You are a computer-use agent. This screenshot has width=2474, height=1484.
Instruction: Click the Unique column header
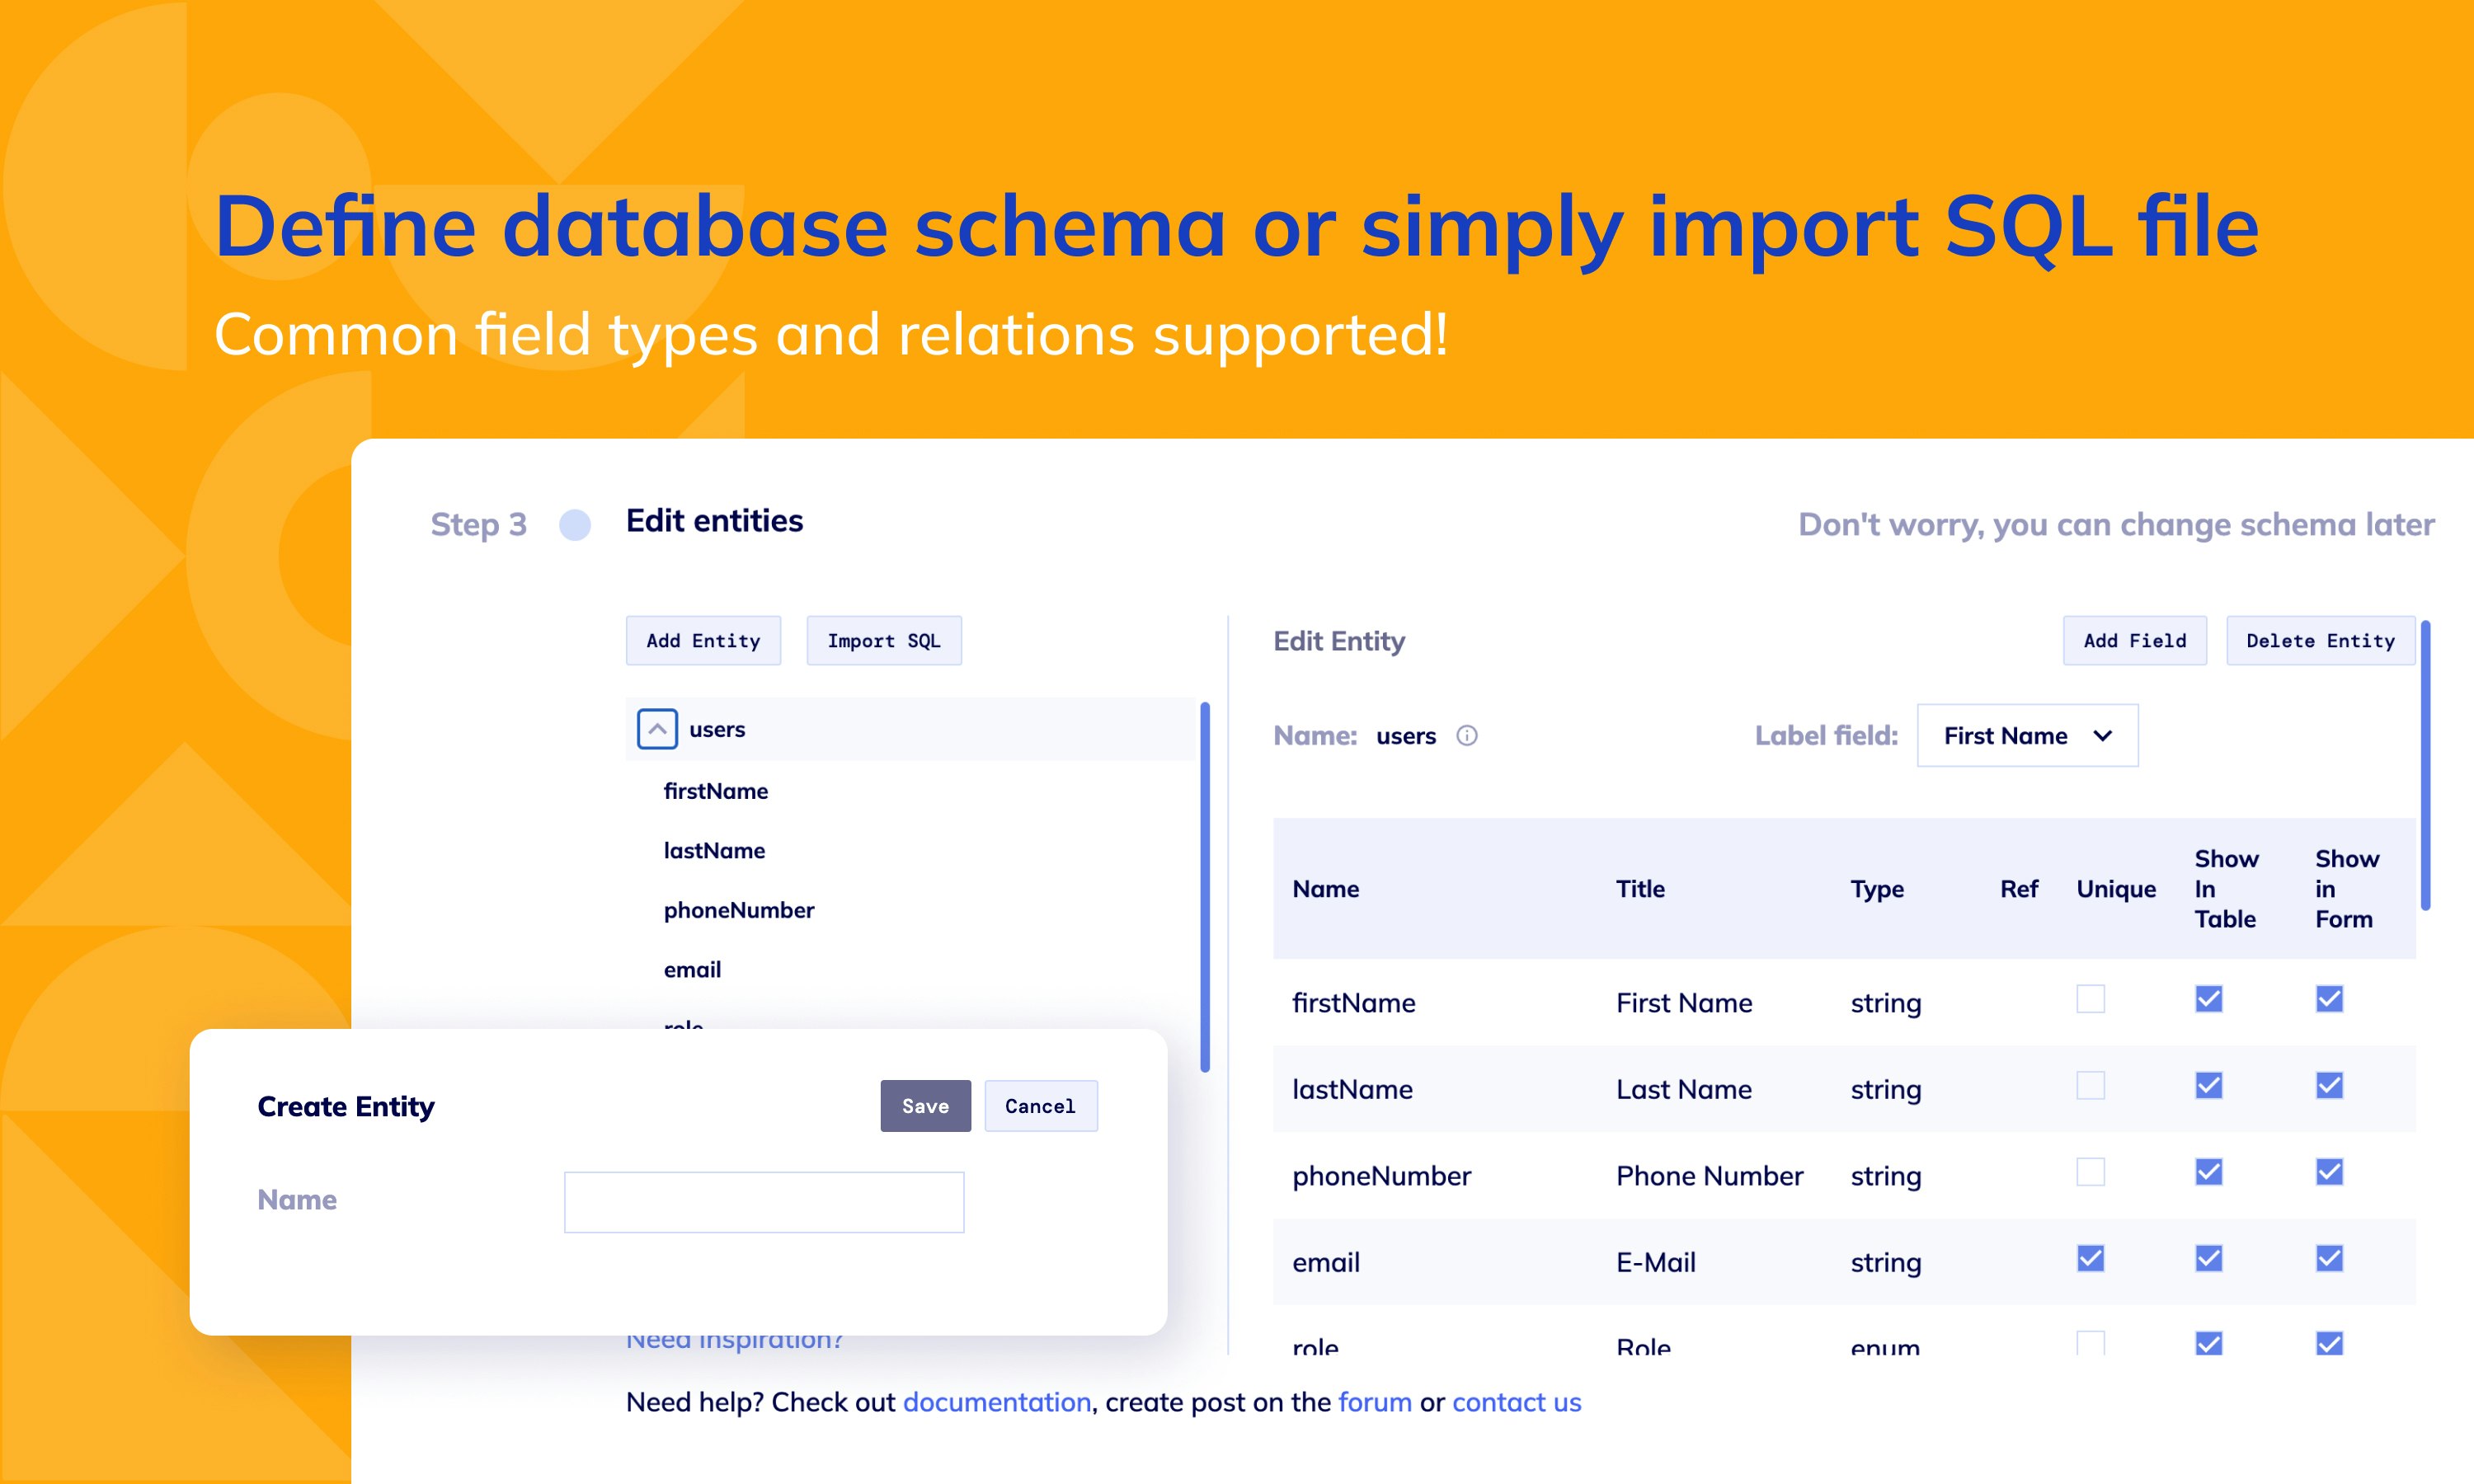[2116, 889]
